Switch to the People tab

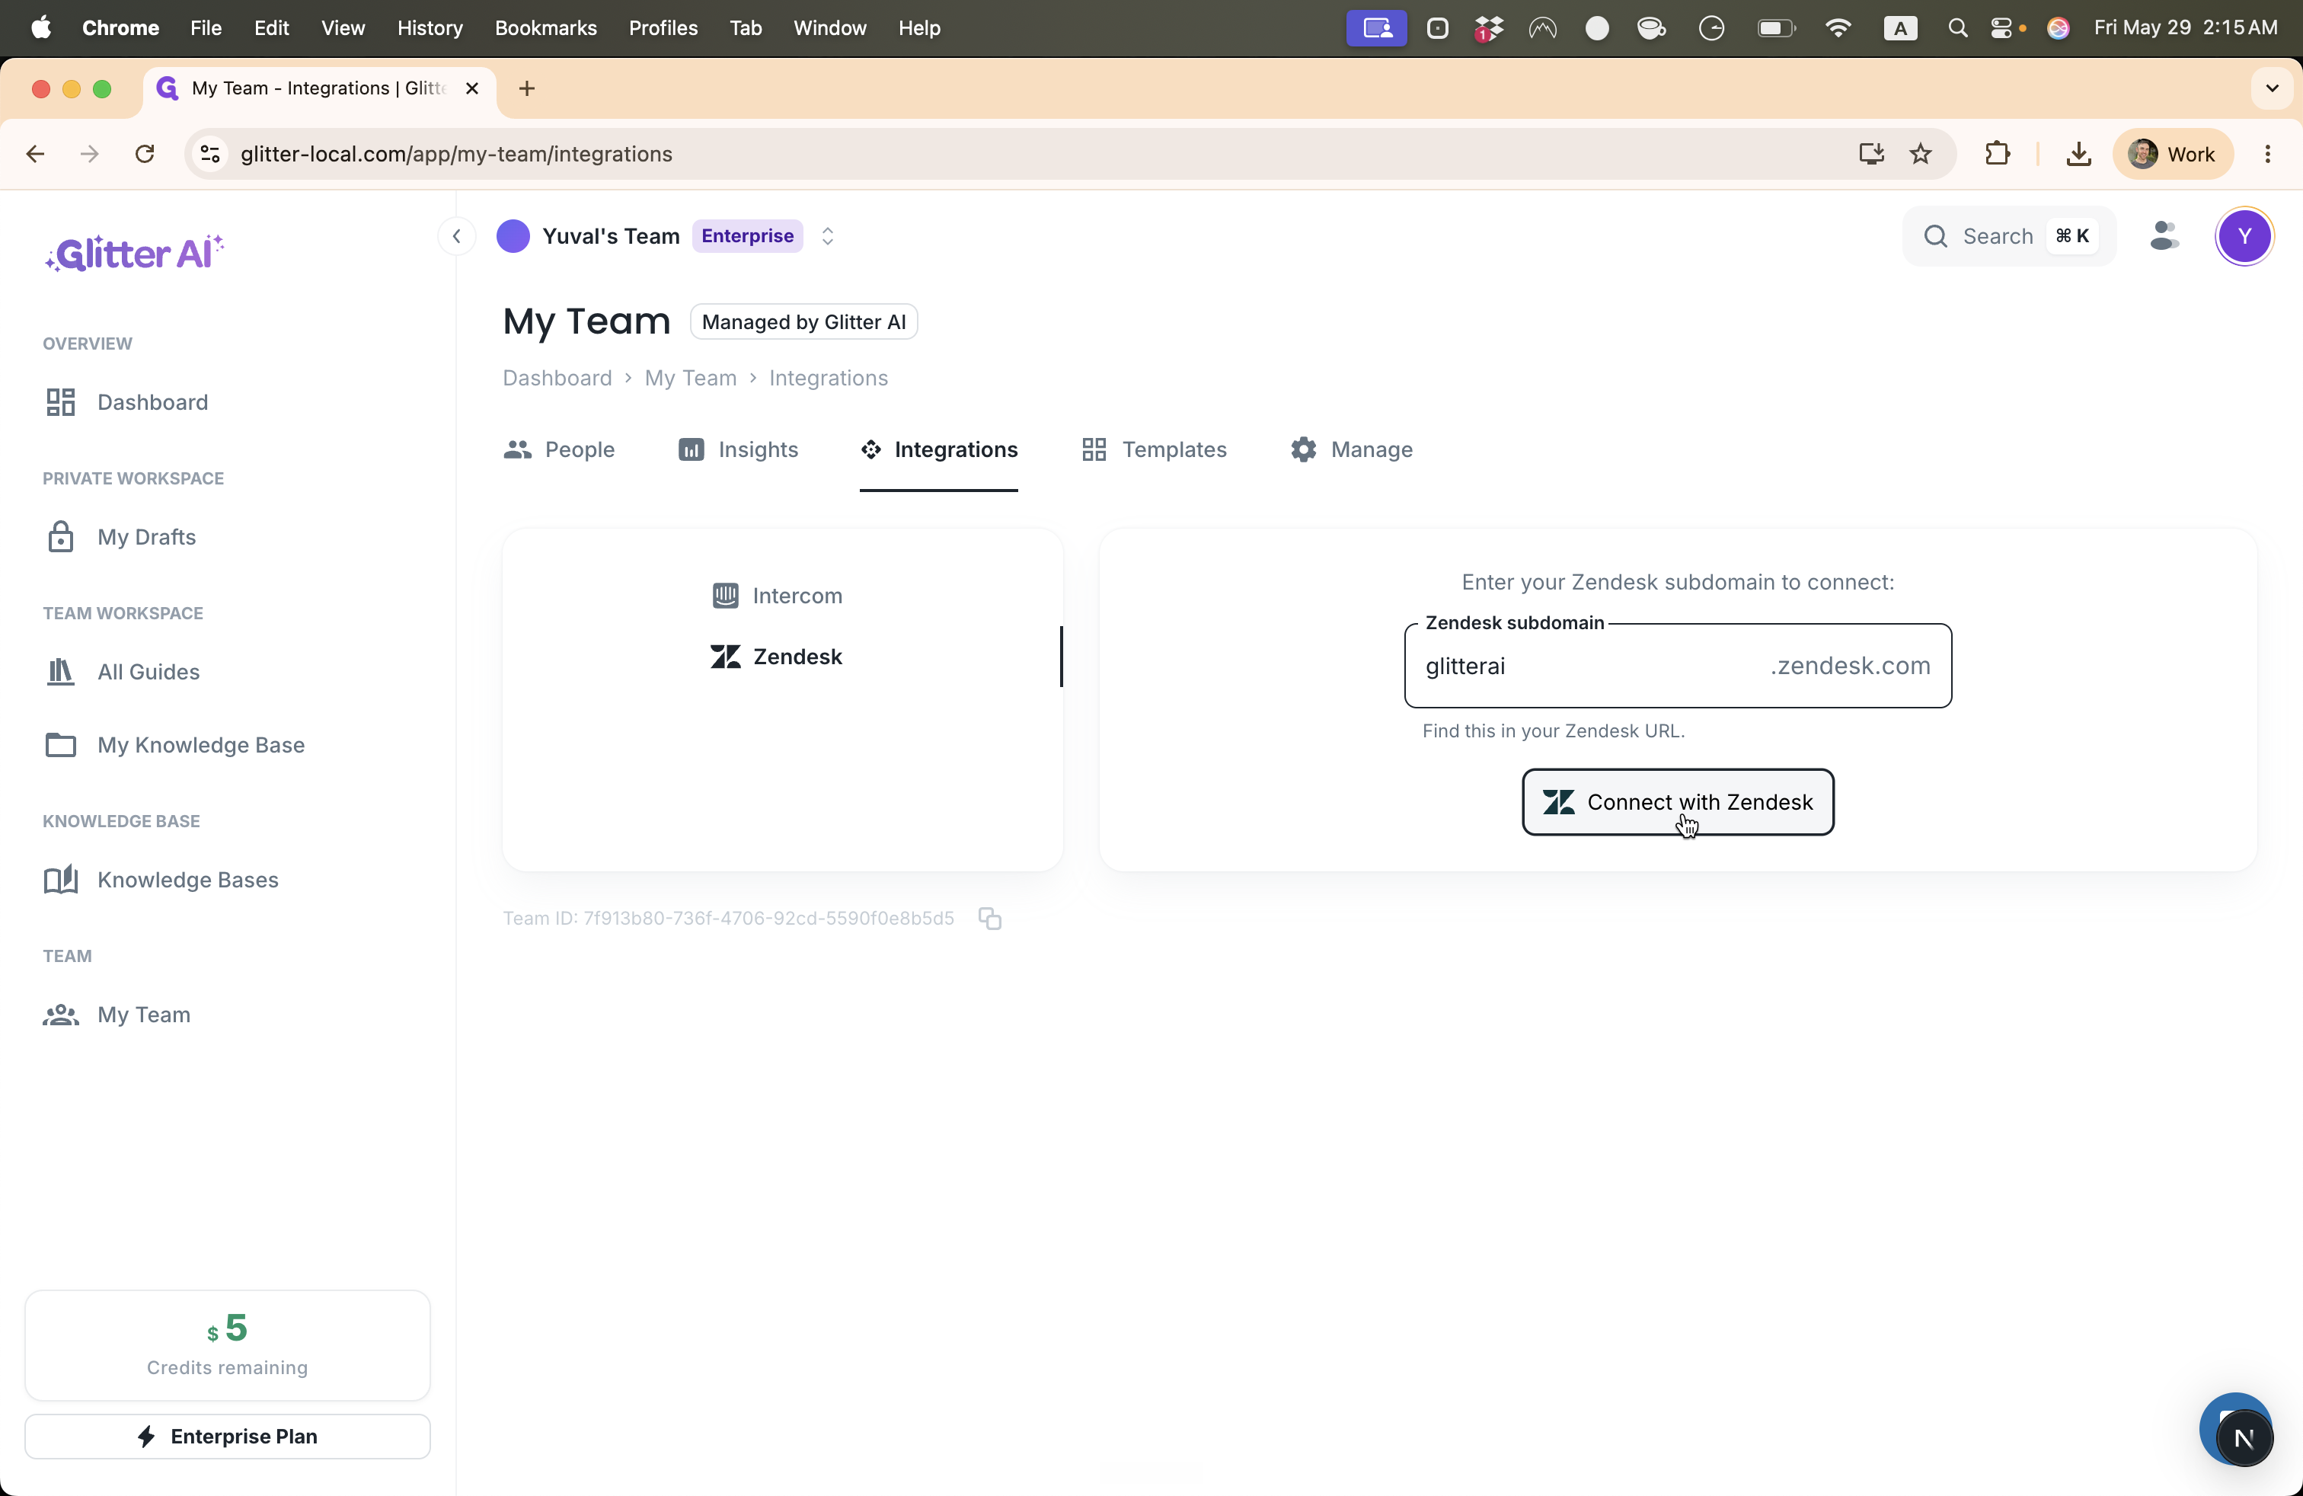coord(559,450)
